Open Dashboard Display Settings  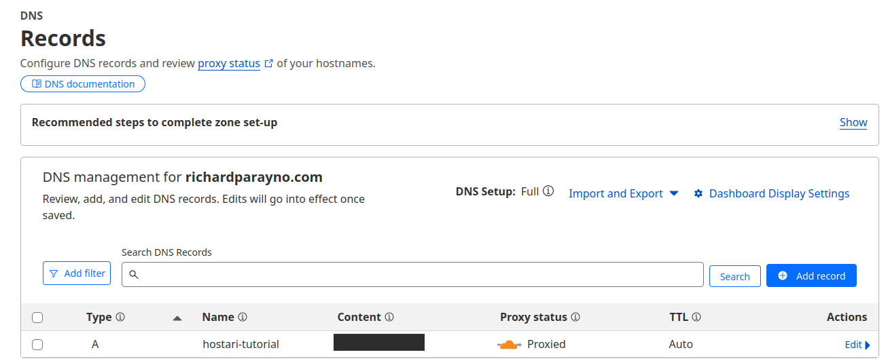(772, 193)
